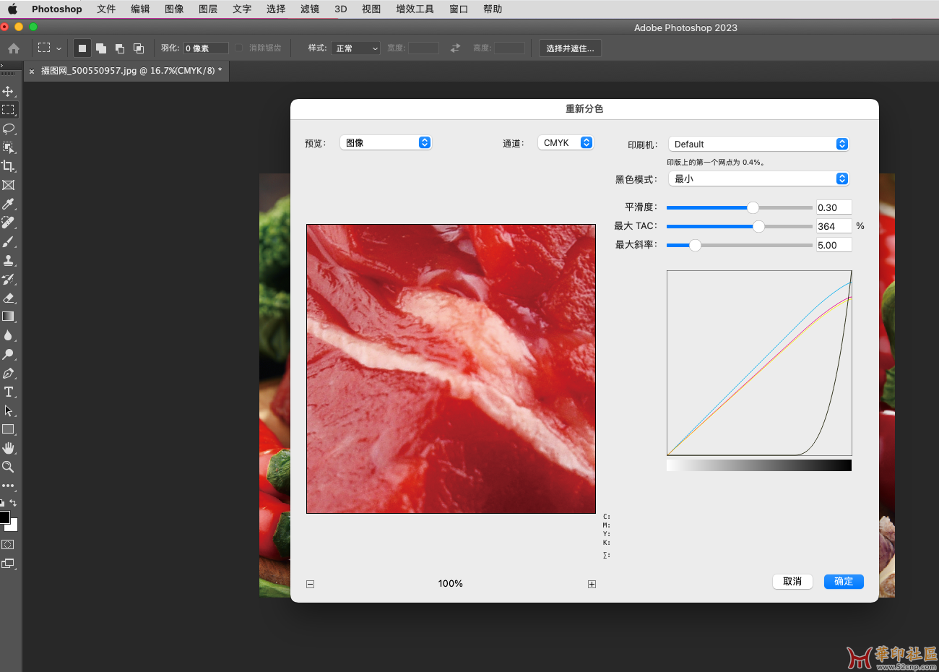Click the zoom out minus icon under preview
This screenshot has width=939, height=672.
310,584
